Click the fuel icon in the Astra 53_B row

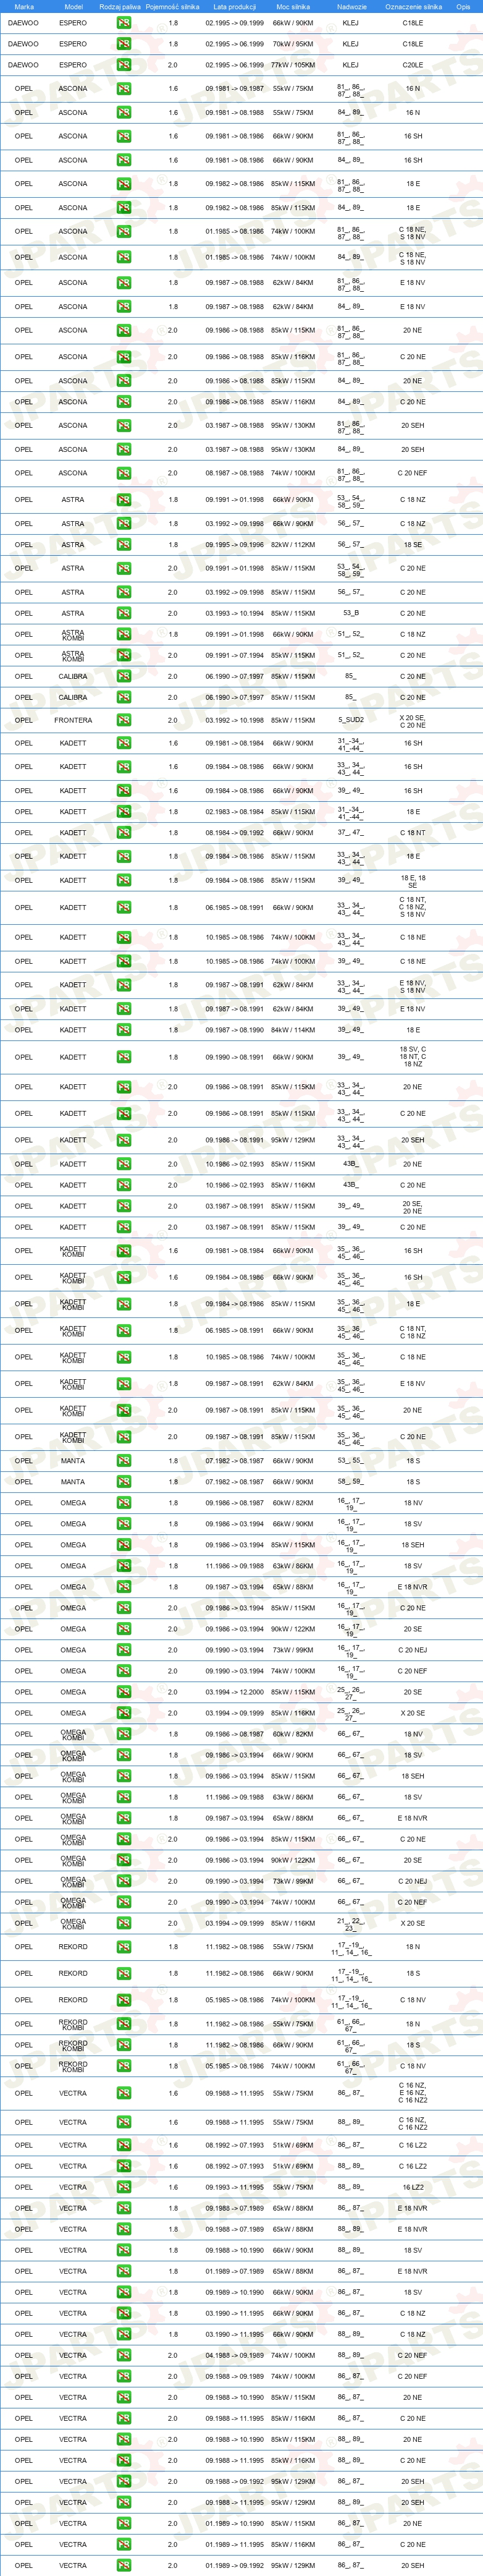point(123,613)
